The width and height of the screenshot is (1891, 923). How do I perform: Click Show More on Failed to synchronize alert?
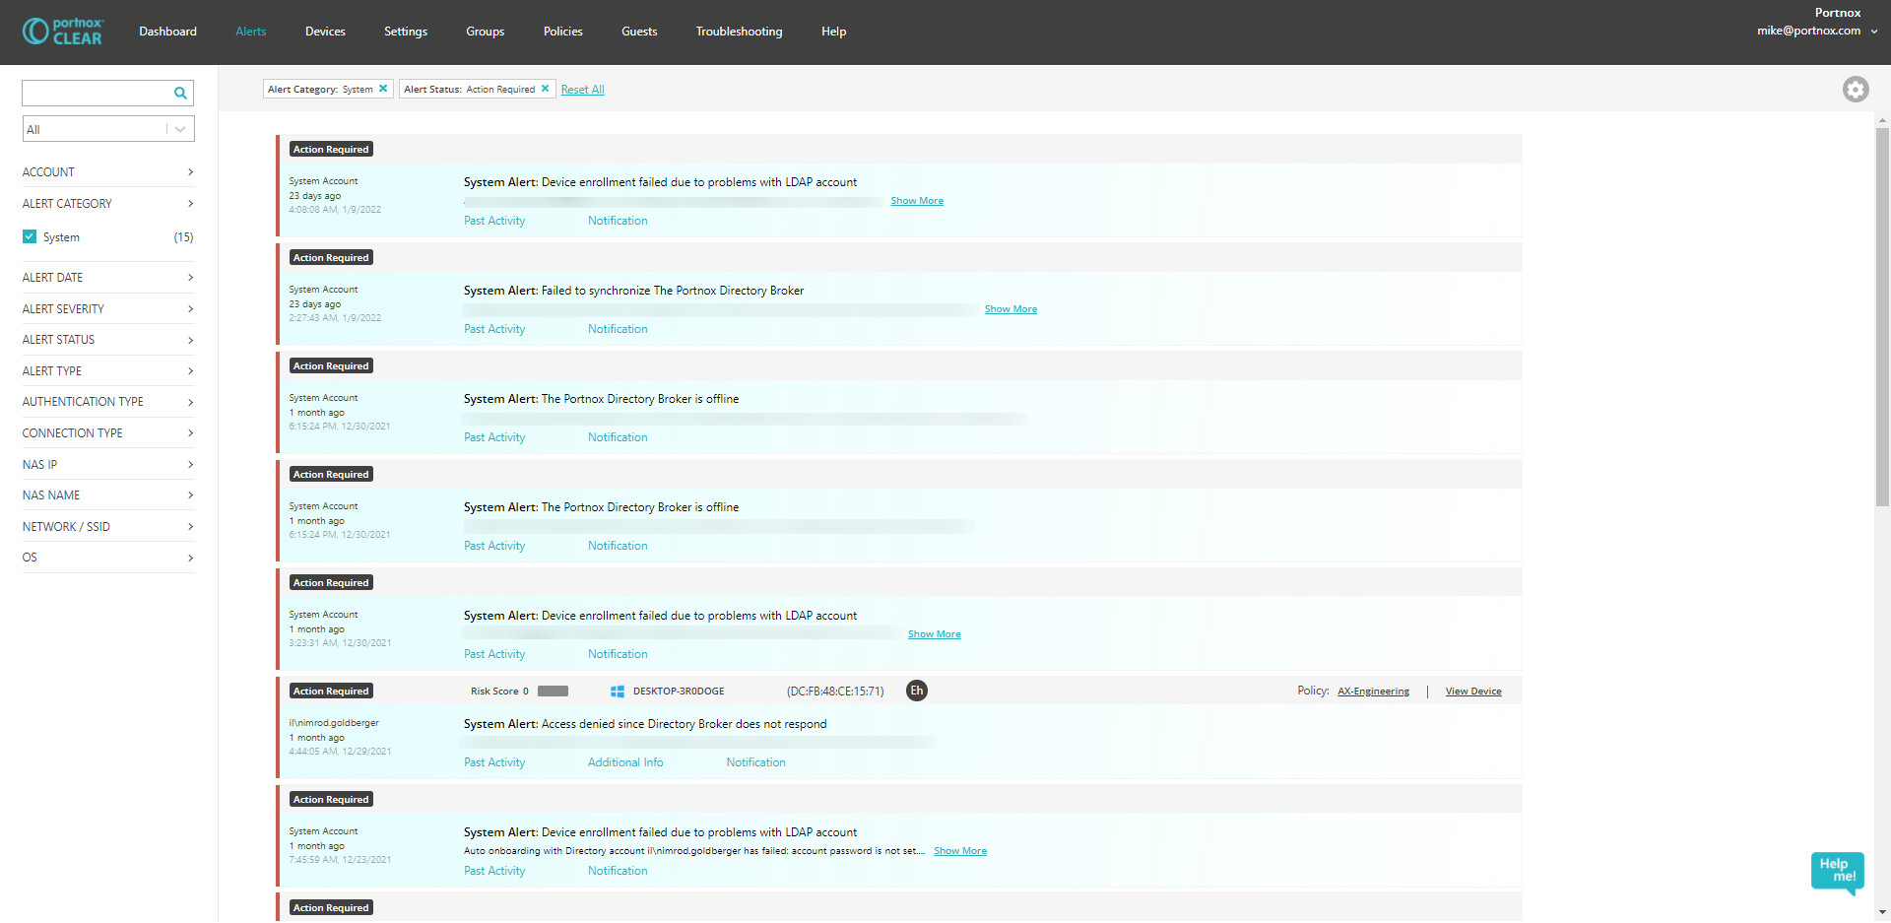pos(1011,309)
